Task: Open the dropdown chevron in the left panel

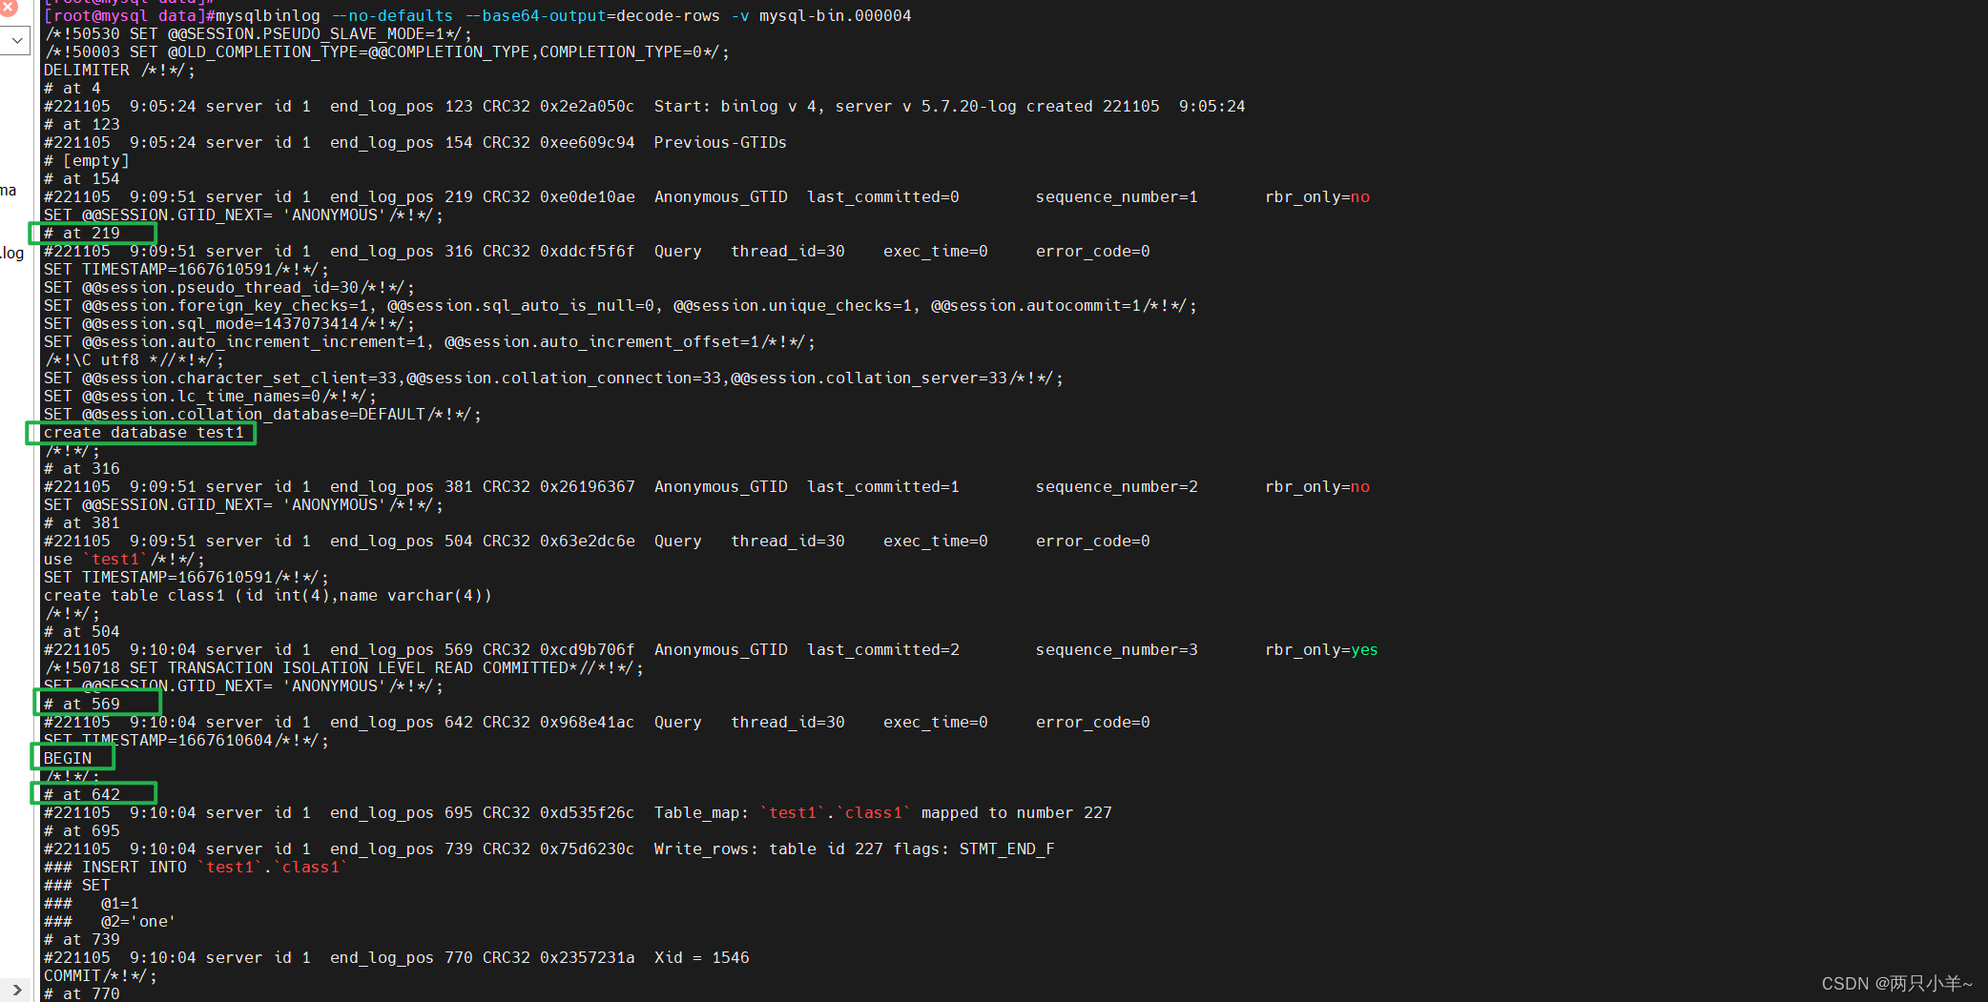Action: [x=16, y=41]
